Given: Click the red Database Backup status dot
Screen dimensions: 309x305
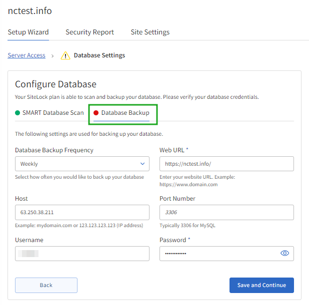Looking at the screenshot, I should click(x=96, y=113).
